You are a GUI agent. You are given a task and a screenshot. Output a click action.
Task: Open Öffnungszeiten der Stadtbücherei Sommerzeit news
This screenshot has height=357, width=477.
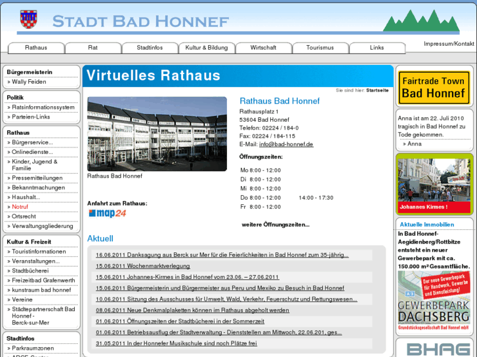pyautogui.click(x=180, y=321)
